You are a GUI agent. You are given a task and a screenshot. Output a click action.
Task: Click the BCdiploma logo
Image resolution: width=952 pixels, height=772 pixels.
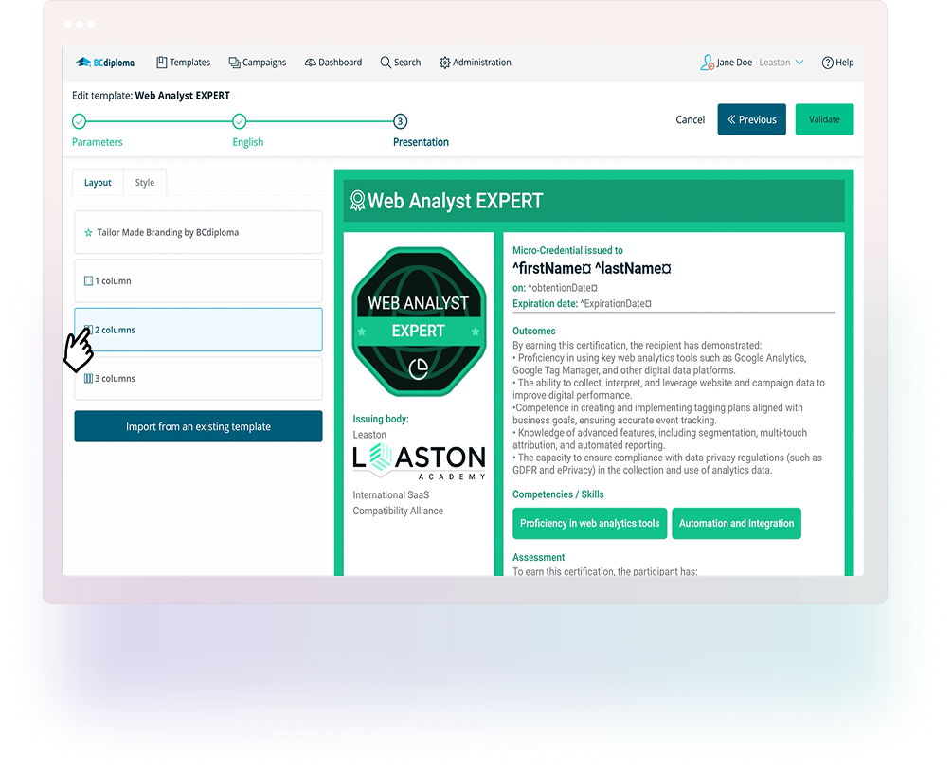(105, 63)
